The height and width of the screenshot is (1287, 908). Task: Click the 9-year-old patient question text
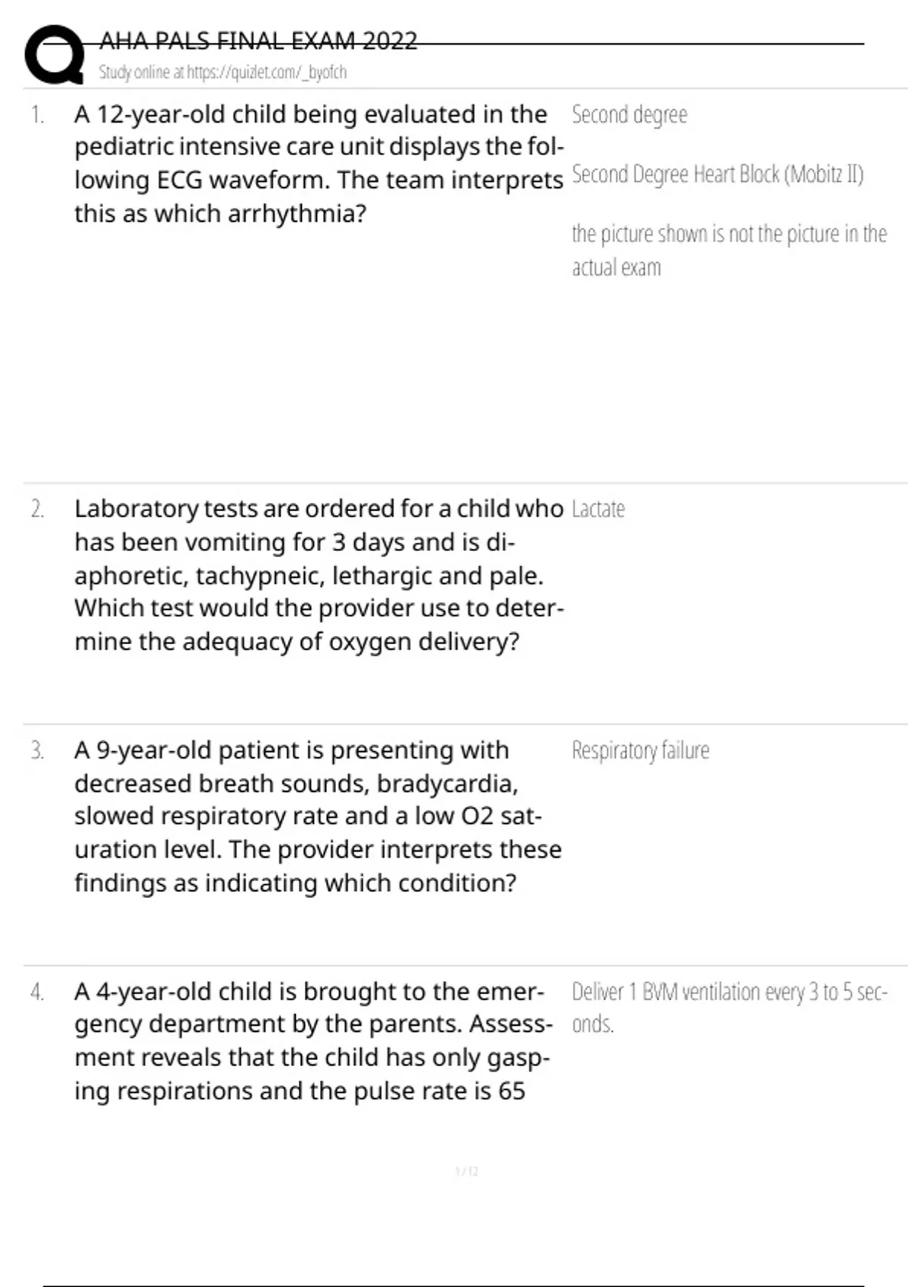click(318, 816)
